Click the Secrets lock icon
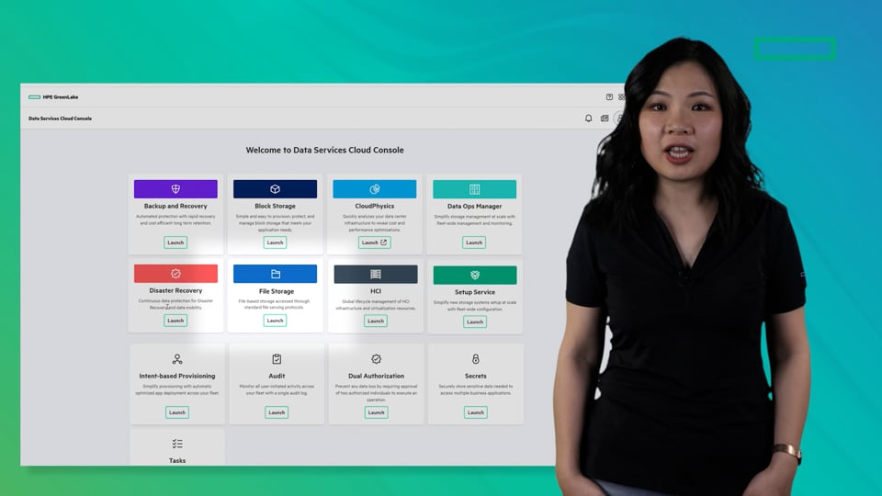This screenshot has height=496, width=882. pos(476,359)
